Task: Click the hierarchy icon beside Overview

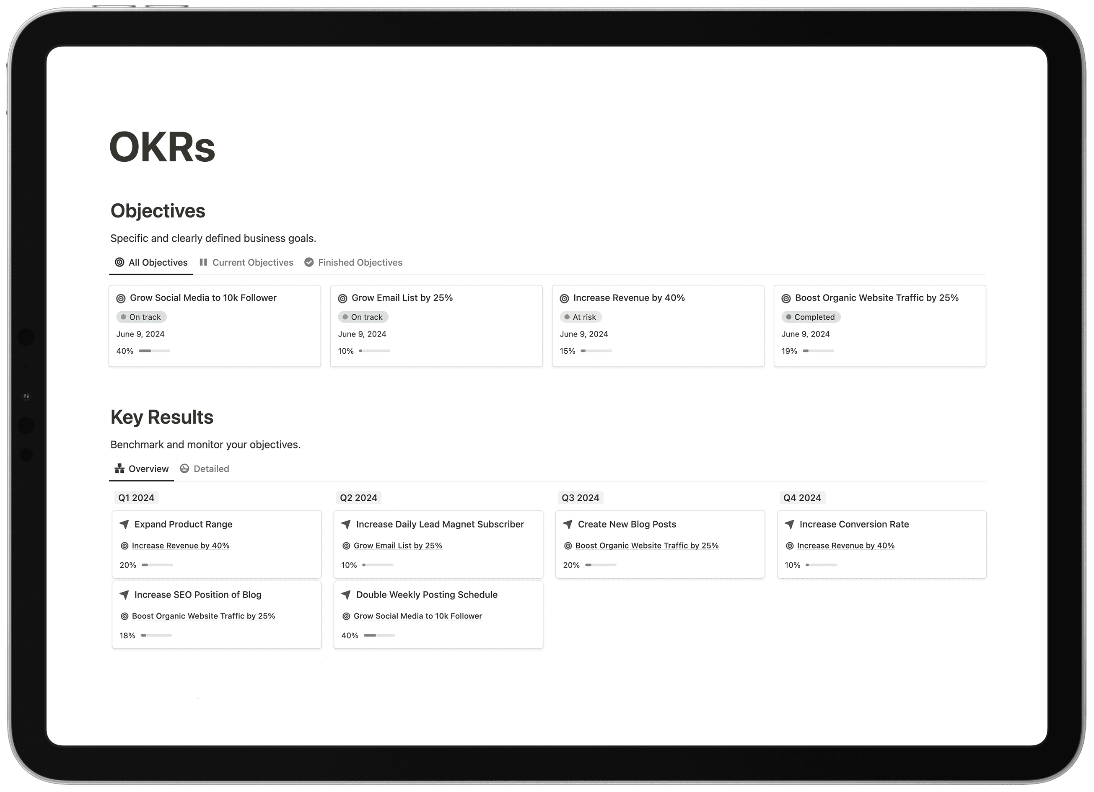Action: 119,468
